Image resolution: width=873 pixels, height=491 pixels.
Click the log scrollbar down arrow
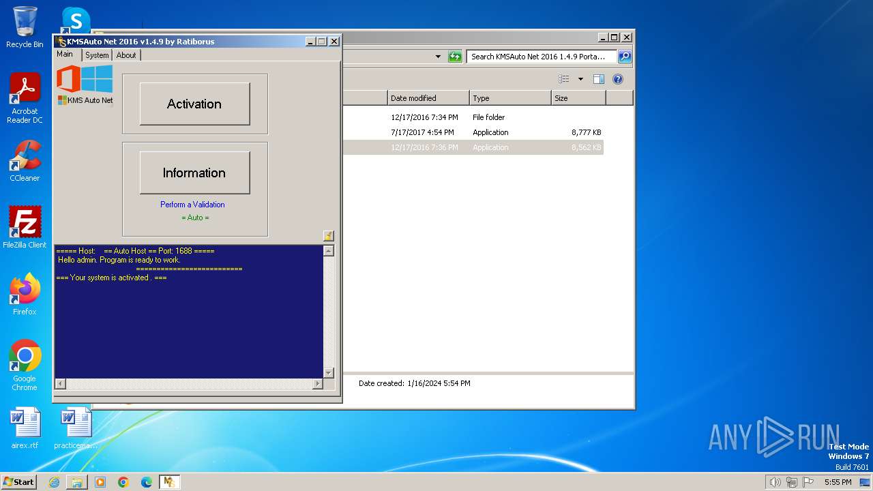click(x=328, y=372)
